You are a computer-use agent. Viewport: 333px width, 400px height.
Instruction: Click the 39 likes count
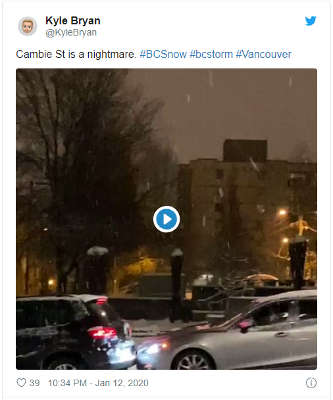coord(34,383)
